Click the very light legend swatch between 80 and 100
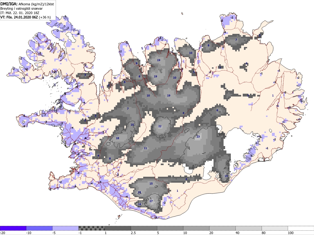Image resolution: width=314 pixels, height=235 pixels. point(275,228)
